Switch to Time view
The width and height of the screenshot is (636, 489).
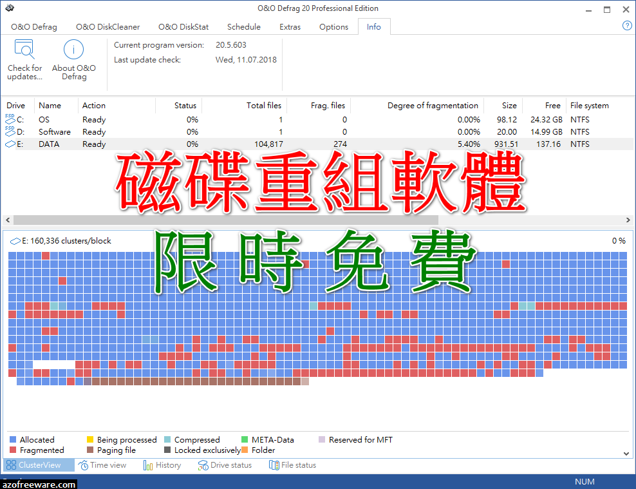pyautogui.click(x=102, y=465)
